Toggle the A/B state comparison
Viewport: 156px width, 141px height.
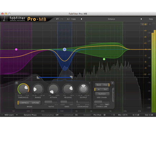click(x=69, y=19)
